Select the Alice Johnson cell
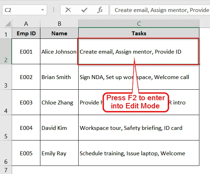 tap(59, 52)
